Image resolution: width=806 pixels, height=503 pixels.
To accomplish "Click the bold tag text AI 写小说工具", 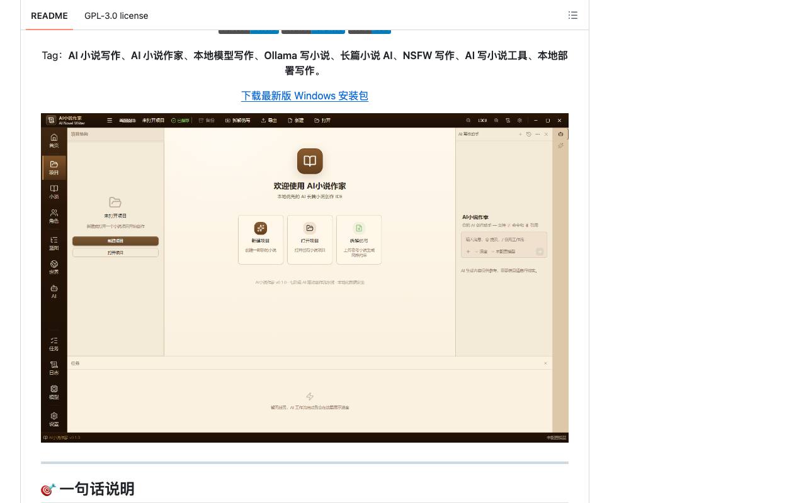I will coord(496,55).
